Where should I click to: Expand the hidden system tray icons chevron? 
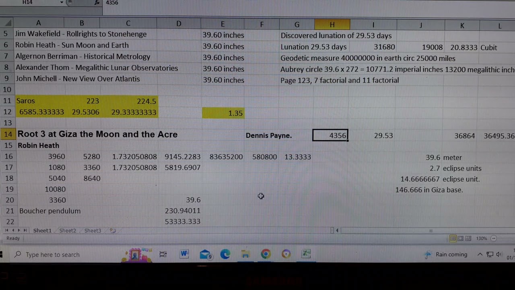[x=480, y=255]
